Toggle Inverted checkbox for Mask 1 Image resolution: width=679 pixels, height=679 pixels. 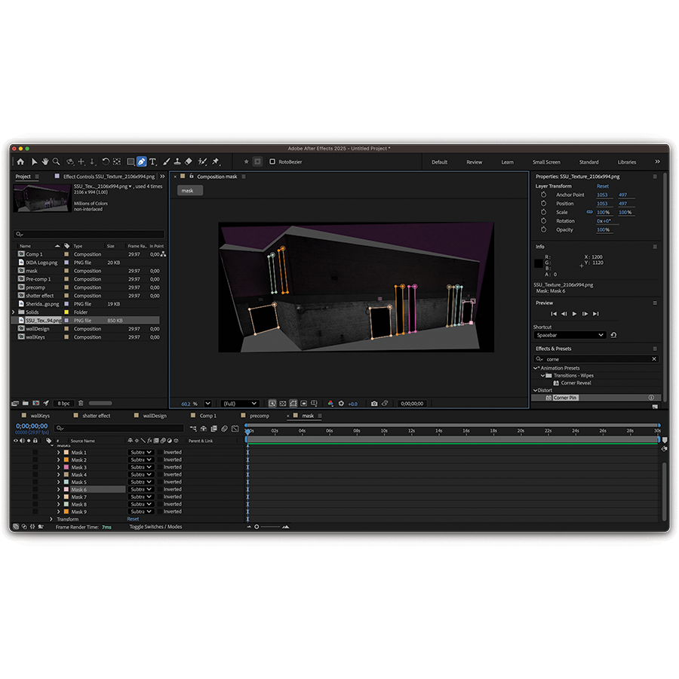point(160,453)
